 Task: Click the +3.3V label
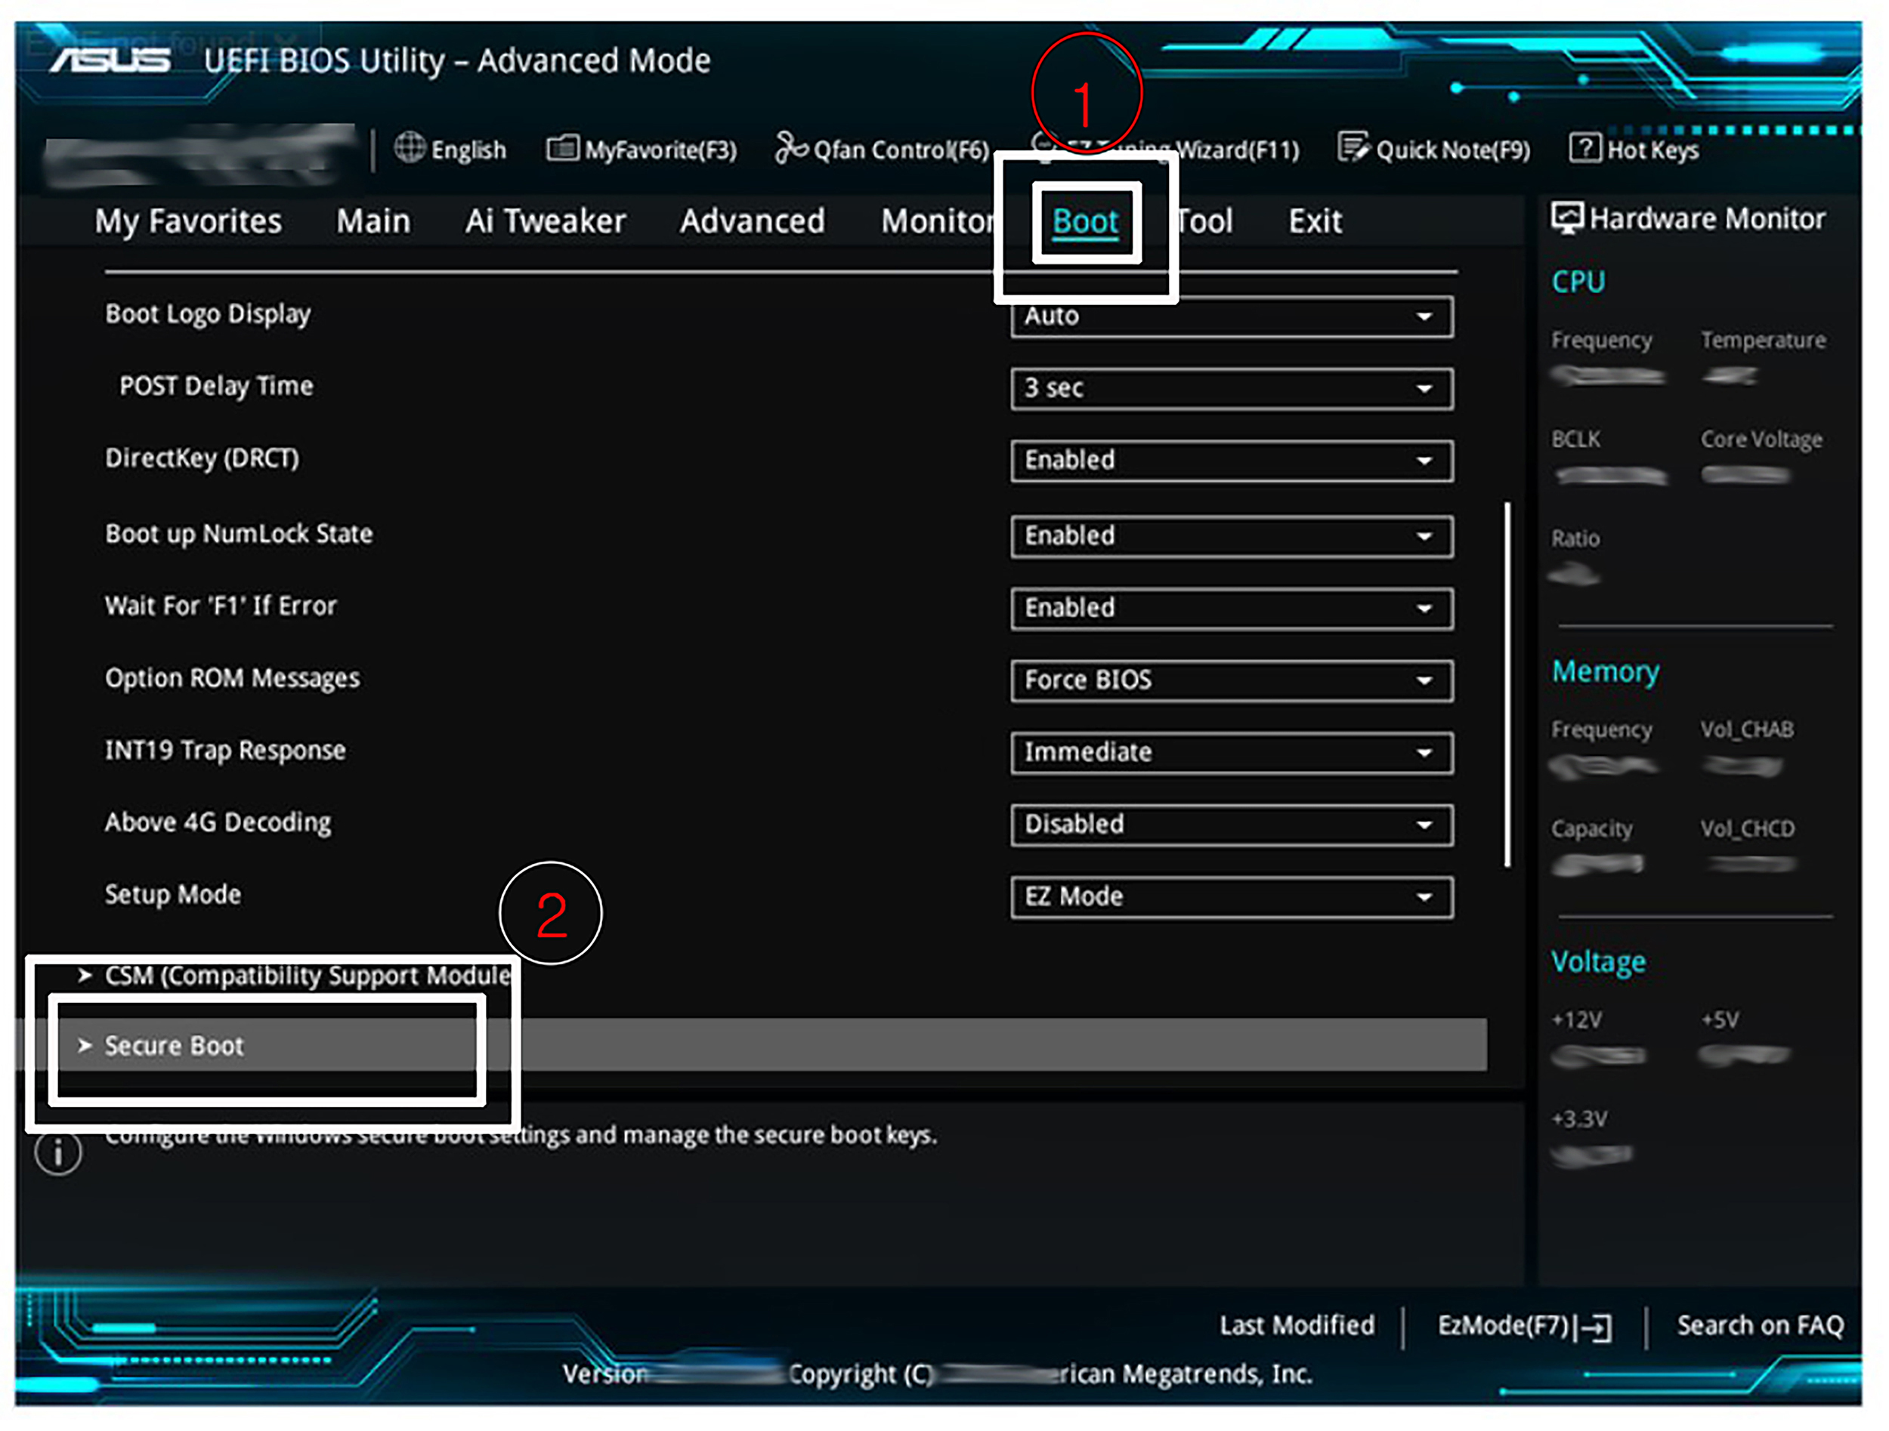click(x=1580, y=1118)
